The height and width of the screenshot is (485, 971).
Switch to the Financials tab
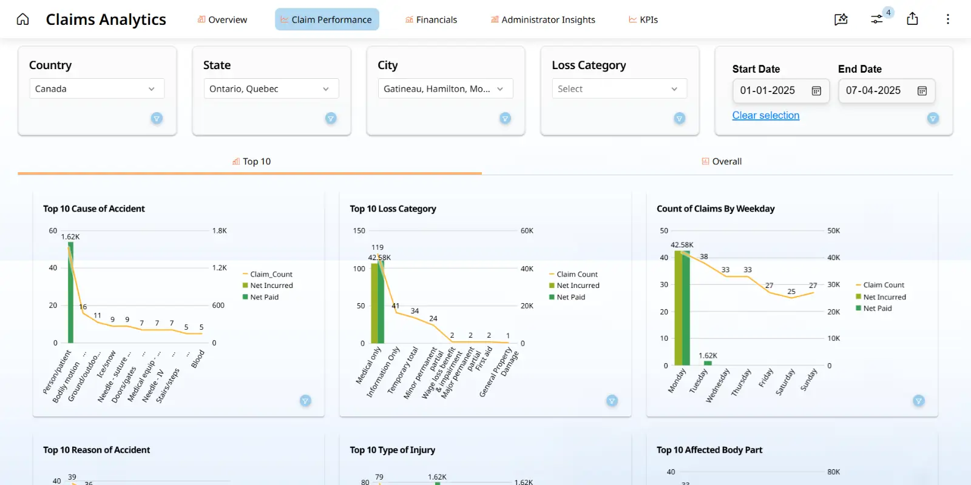tap(431, 19)
